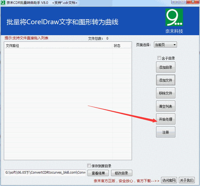Click the red drag-files tip text

point(26,38)
